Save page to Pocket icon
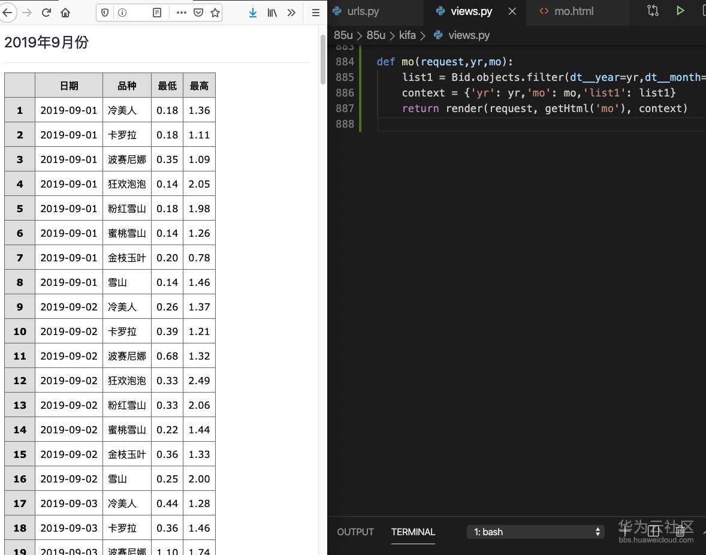706x555 pixels. point(198,13)
